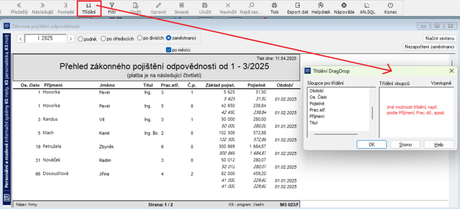The height and width of the screenshot is (209, 460).
Task: Select the podnik radio option
Action: pos(80,38)
